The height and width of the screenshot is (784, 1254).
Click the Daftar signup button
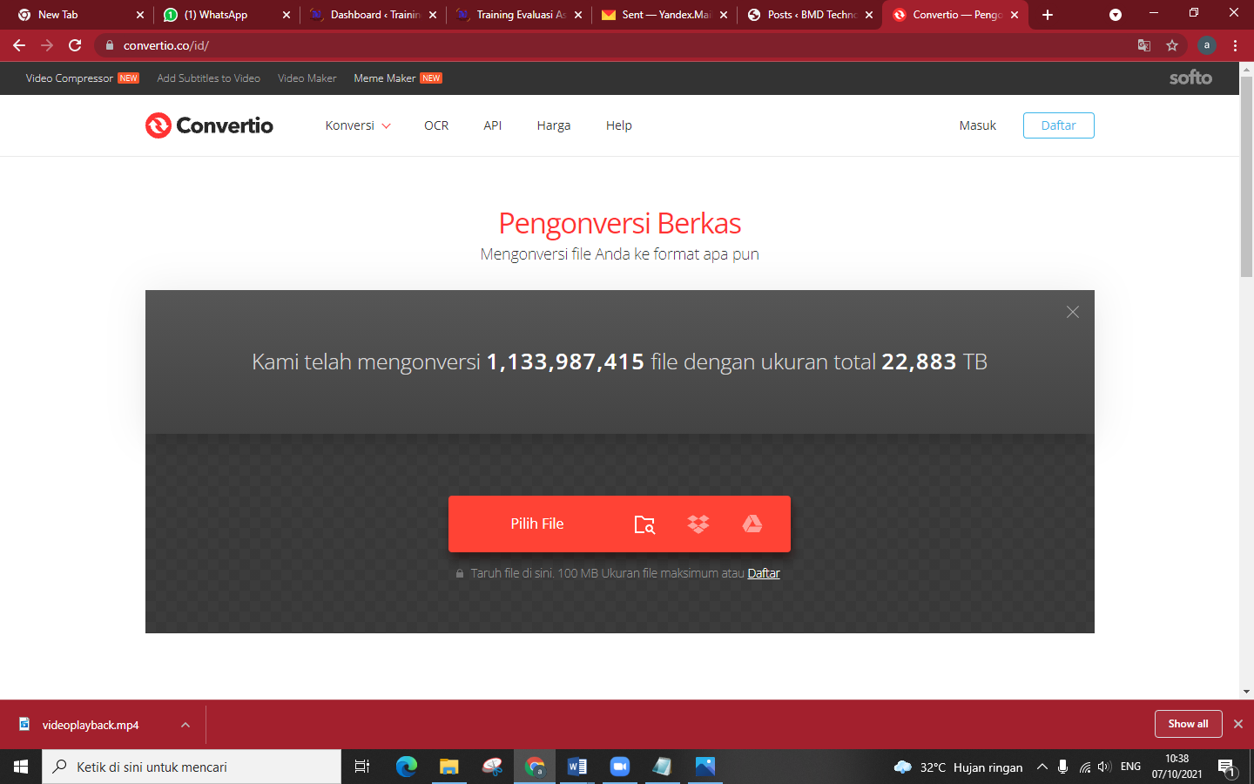tap(1058, 125)
